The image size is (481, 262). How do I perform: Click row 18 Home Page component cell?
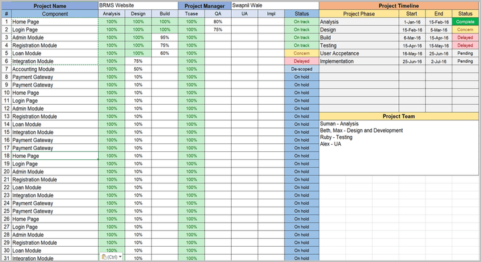55,156
